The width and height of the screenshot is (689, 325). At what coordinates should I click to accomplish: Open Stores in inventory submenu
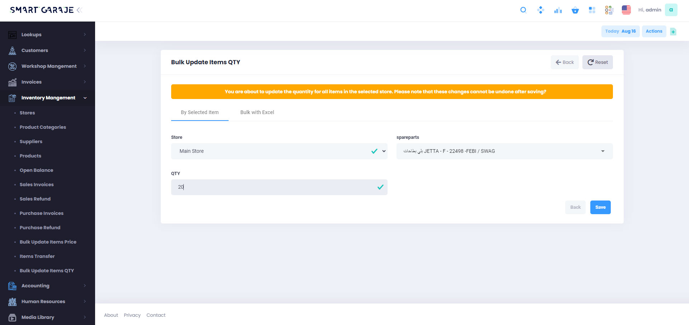(27, 113)
